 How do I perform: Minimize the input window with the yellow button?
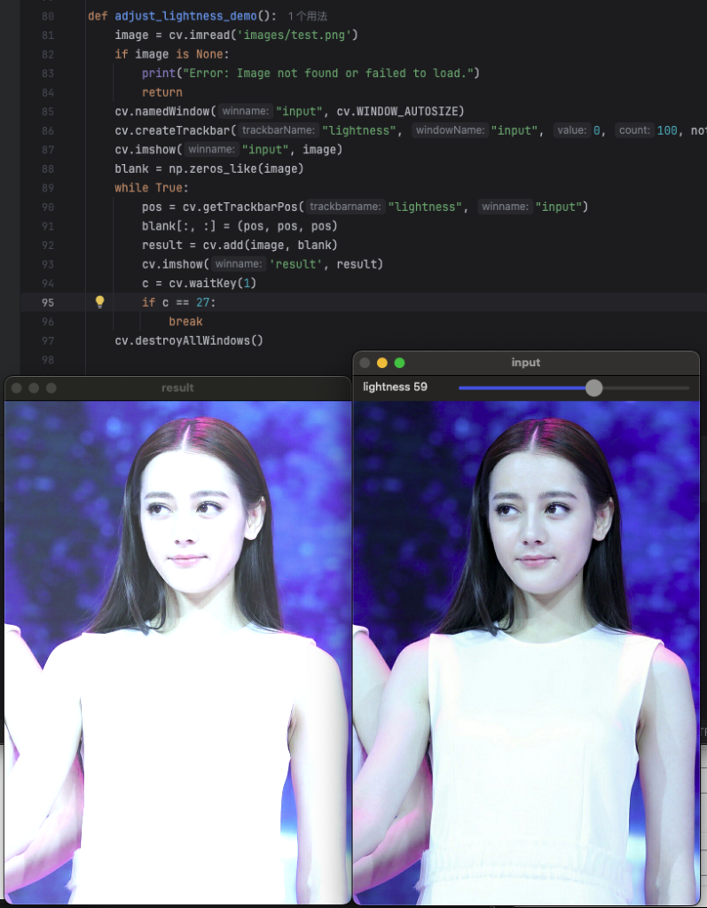[x=382, y=363]
